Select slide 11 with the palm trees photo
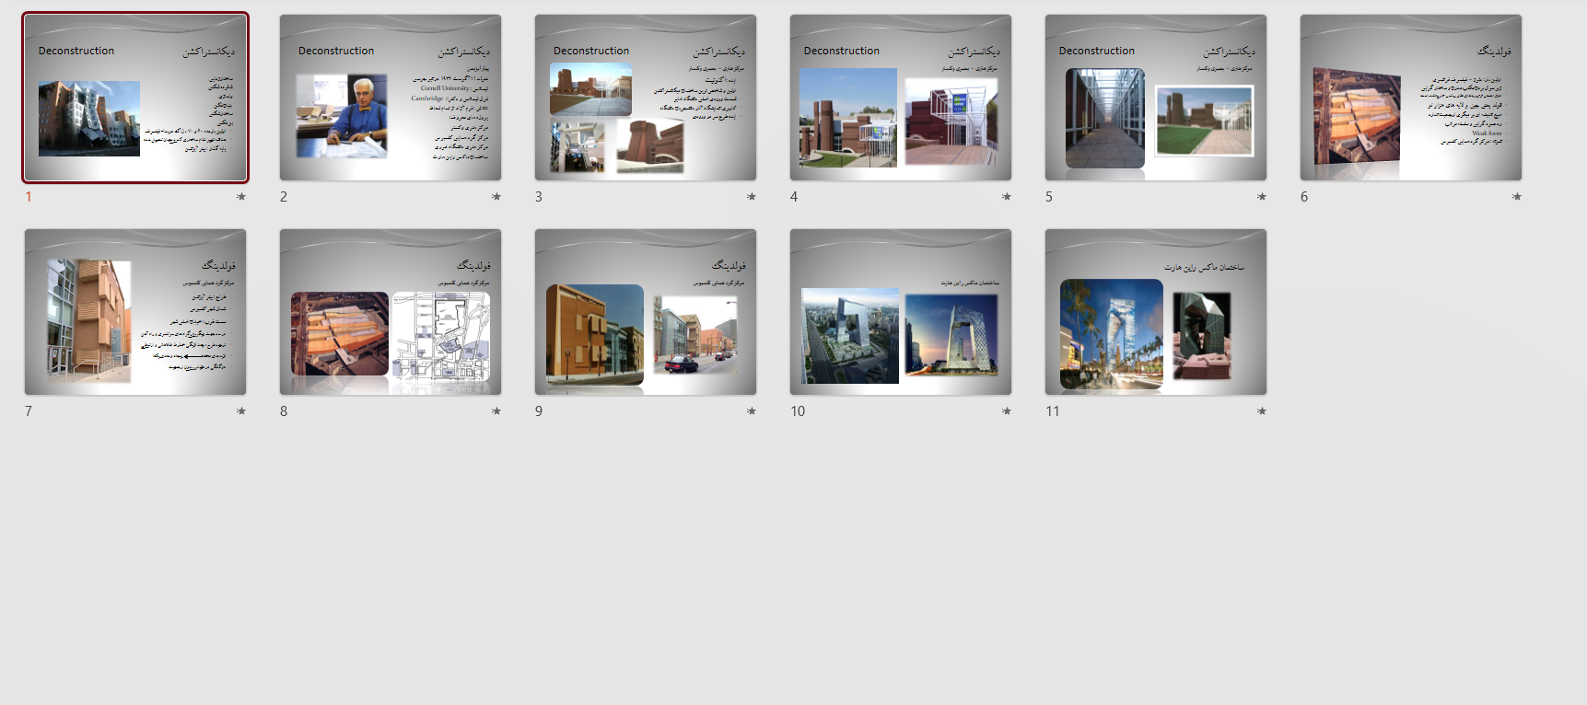This screenshot has height=705, width=1587. tap(1156, 312)
